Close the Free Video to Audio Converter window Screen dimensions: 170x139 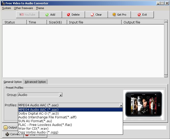(167, 3)
